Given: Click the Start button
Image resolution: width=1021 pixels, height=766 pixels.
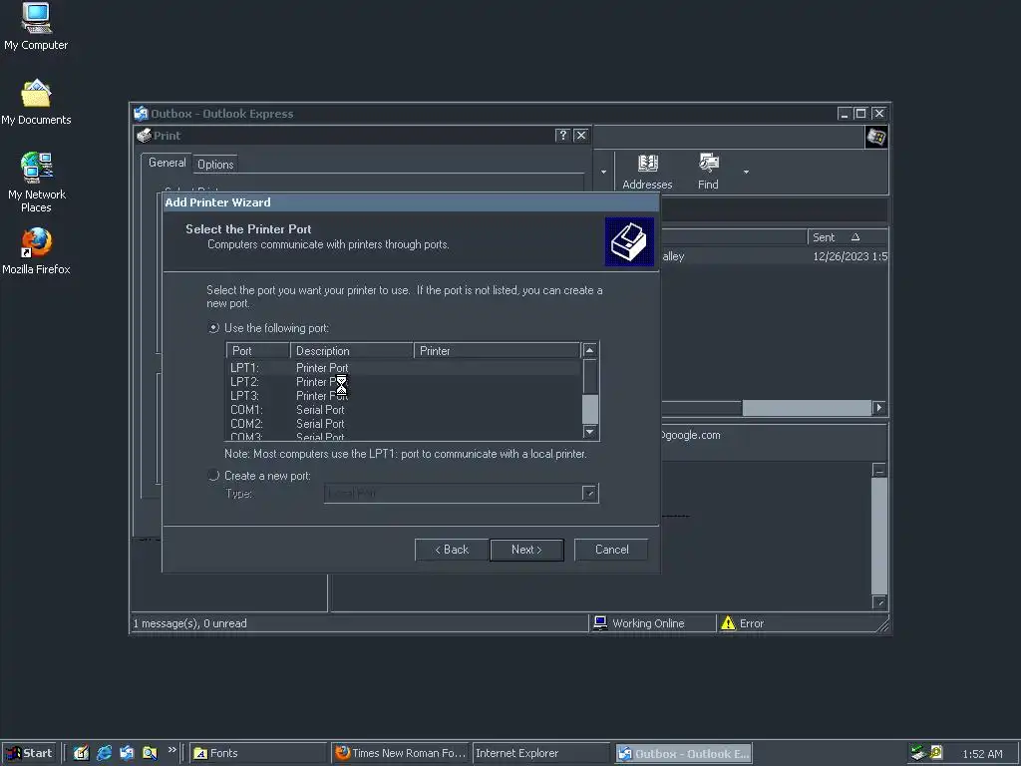Looking at the screenshot, I should coord(29,754).
